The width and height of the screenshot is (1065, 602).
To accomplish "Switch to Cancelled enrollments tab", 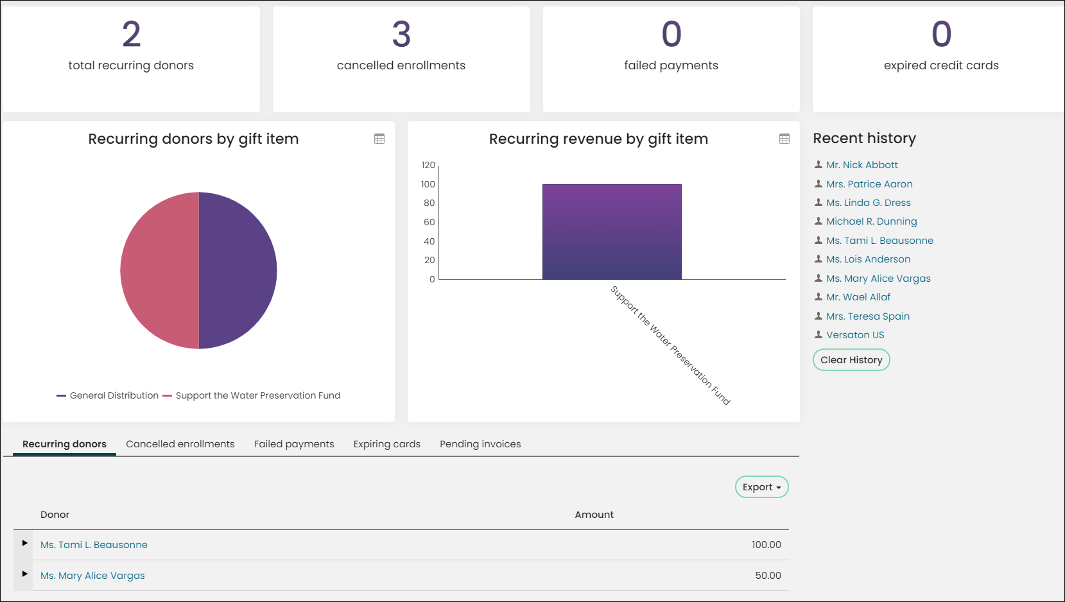I will click(180, 444).
